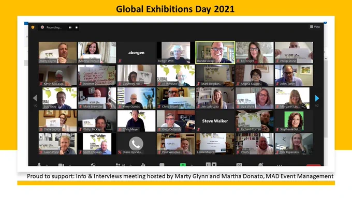Select Jochen Witt's video tile
352x198 pixels.
click(175, 52)
